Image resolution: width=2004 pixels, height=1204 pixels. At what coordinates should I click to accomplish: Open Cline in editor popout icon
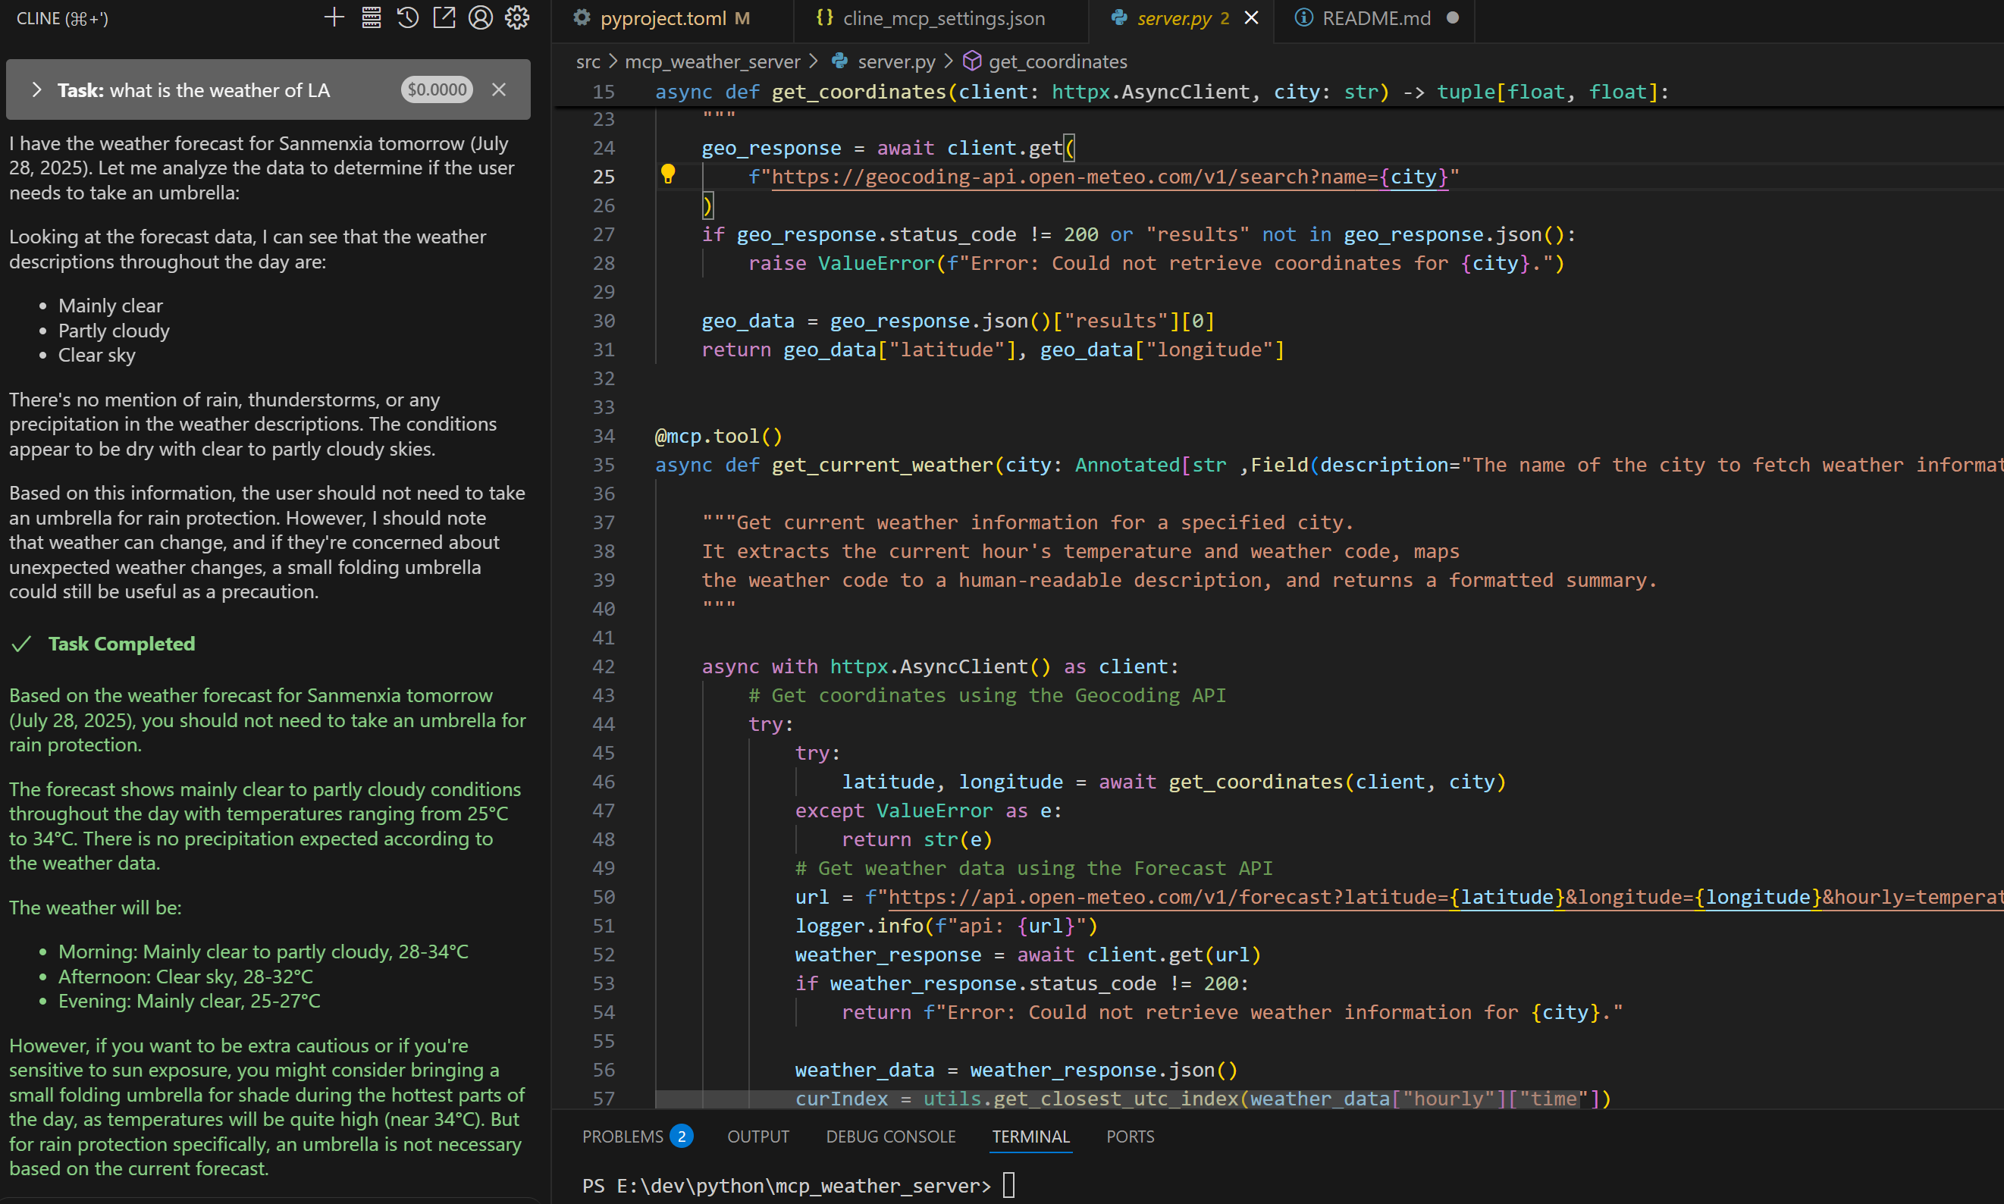(444, 17)
